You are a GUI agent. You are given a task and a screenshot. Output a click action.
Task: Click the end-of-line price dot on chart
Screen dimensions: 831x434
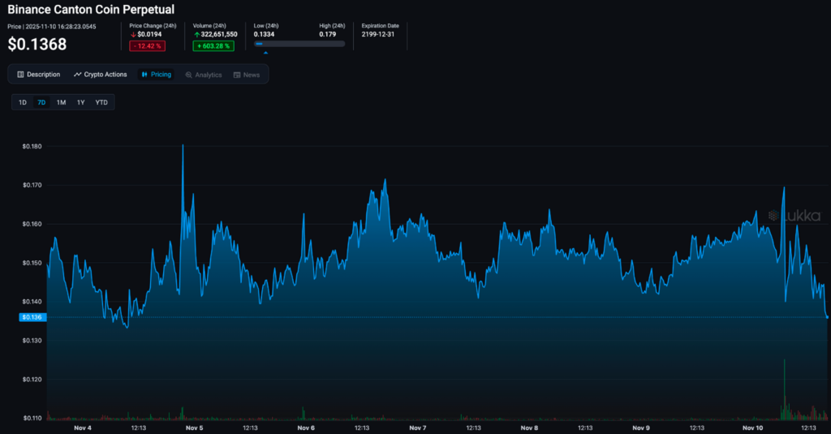827,317
